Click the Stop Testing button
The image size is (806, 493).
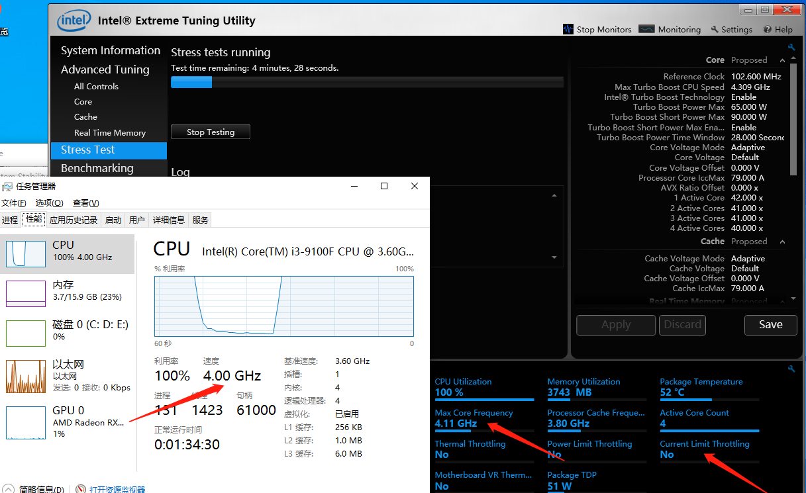click(x=211, y=132)
